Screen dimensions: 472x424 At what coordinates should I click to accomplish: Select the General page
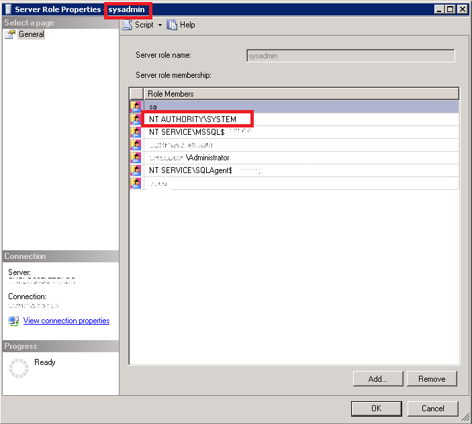32,34
